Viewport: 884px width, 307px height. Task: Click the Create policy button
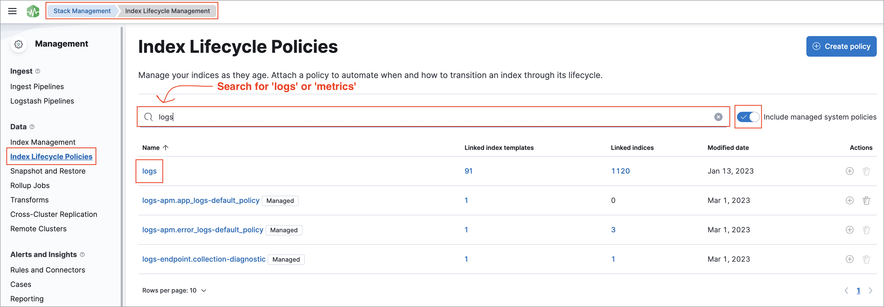click(841, 46)
